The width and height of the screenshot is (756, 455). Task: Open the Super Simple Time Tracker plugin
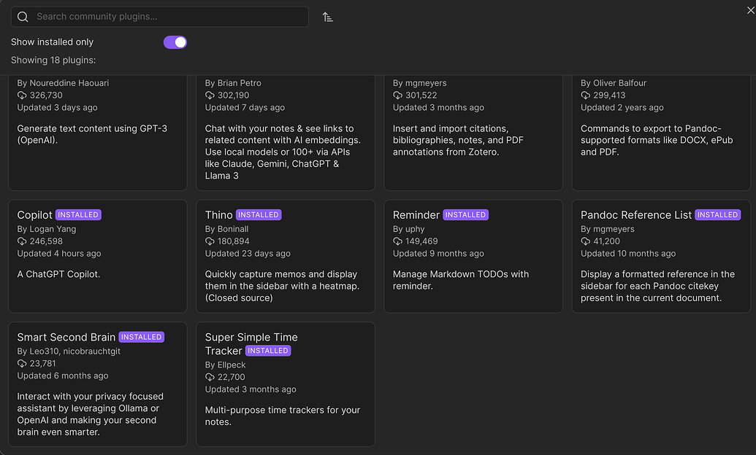[286, 384]
